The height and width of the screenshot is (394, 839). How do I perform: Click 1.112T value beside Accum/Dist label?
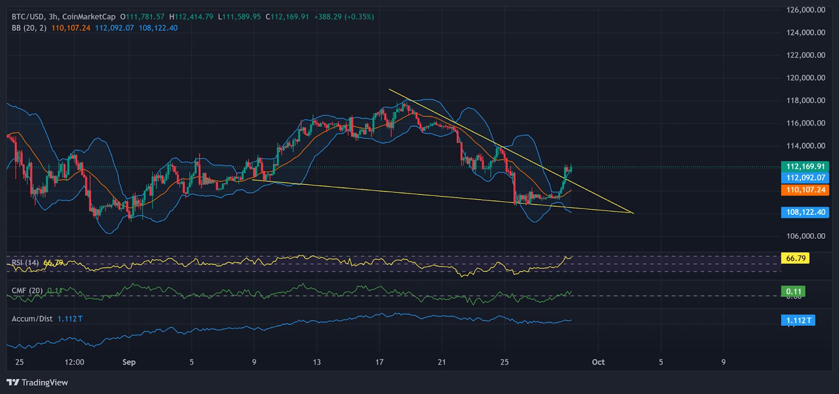pyautogui.click(x=70, y=319)
